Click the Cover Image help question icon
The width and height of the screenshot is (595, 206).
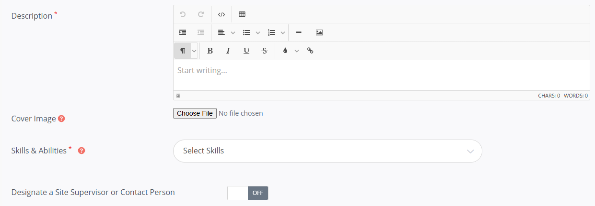click(61, 119)
